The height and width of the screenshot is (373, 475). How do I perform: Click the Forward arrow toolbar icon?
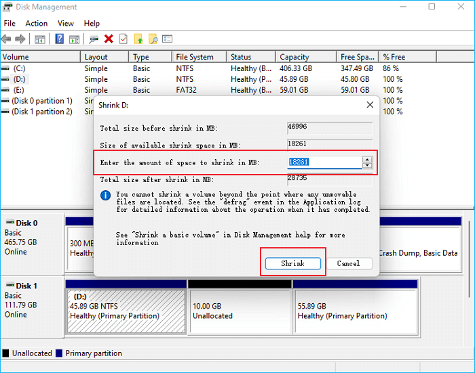(20, 39)
